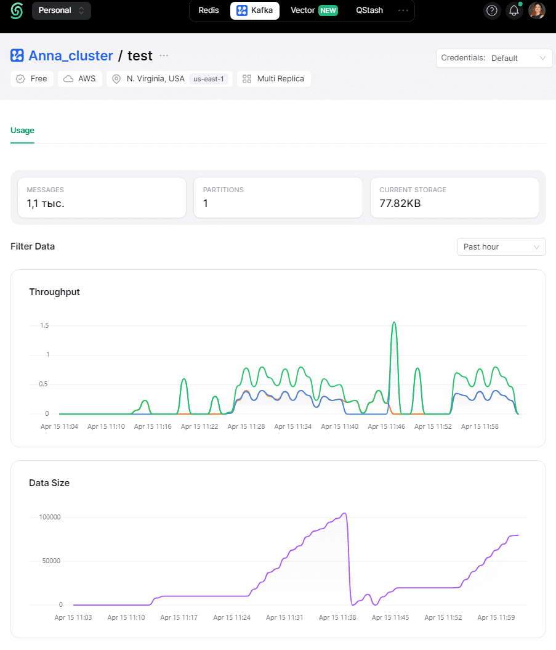Open the Credentials Default dropdown
556x650 pixels.
(494, 58)
